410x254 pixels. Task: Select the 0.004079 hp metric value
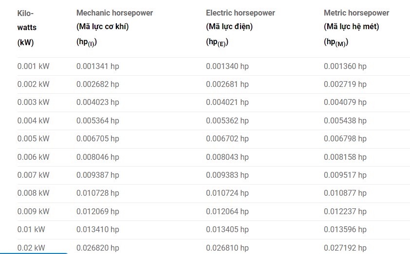tap(345, 102)
